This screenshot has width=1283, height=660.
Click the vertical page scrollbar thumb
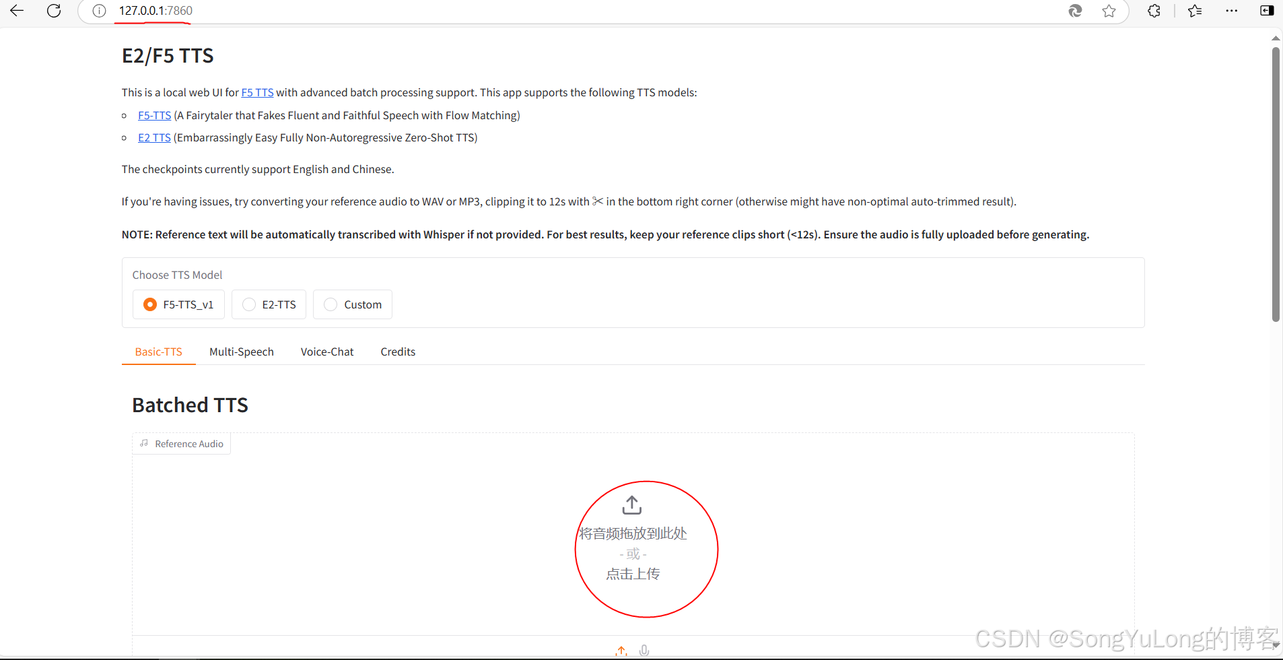1276,183
